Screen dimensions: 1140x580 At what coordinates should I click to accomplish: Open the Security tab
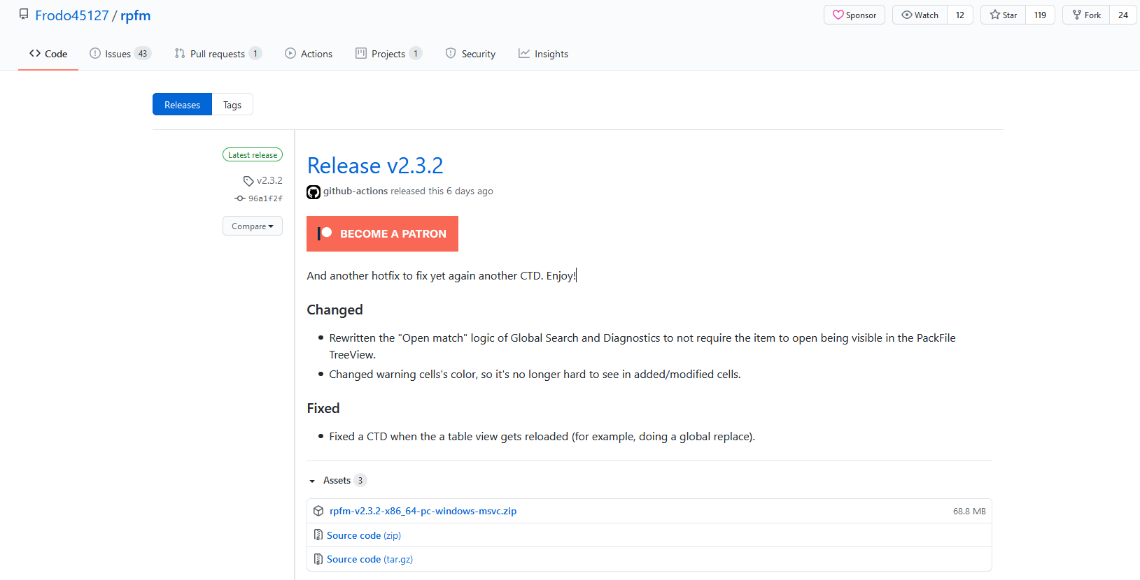[470, 54]
